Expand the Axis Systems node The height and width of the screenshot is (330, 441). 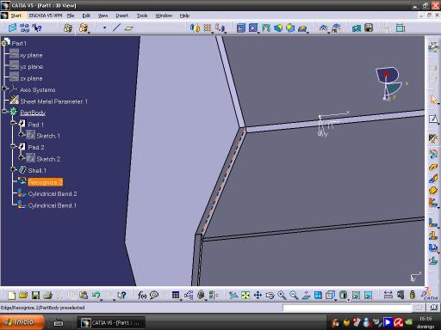pyautogui.click(x=4, y=89)
